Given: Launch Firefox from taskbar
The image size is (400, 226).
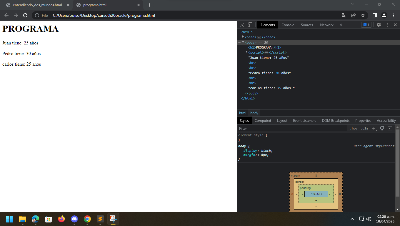Looking at the screenshot, I should (61, 219).
